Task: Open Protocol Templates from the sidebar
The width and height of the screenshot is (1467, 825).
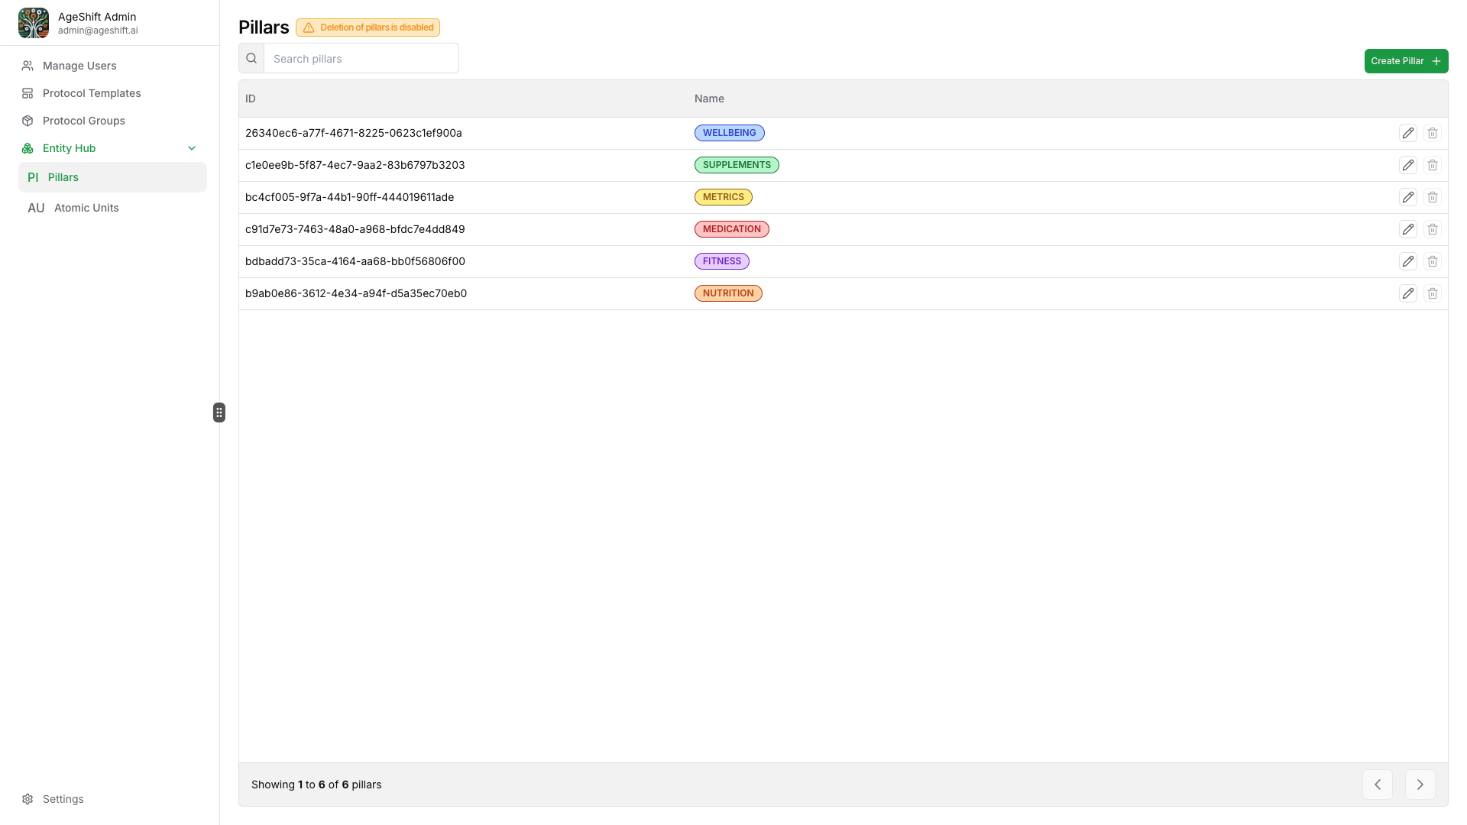Action: 91,92
